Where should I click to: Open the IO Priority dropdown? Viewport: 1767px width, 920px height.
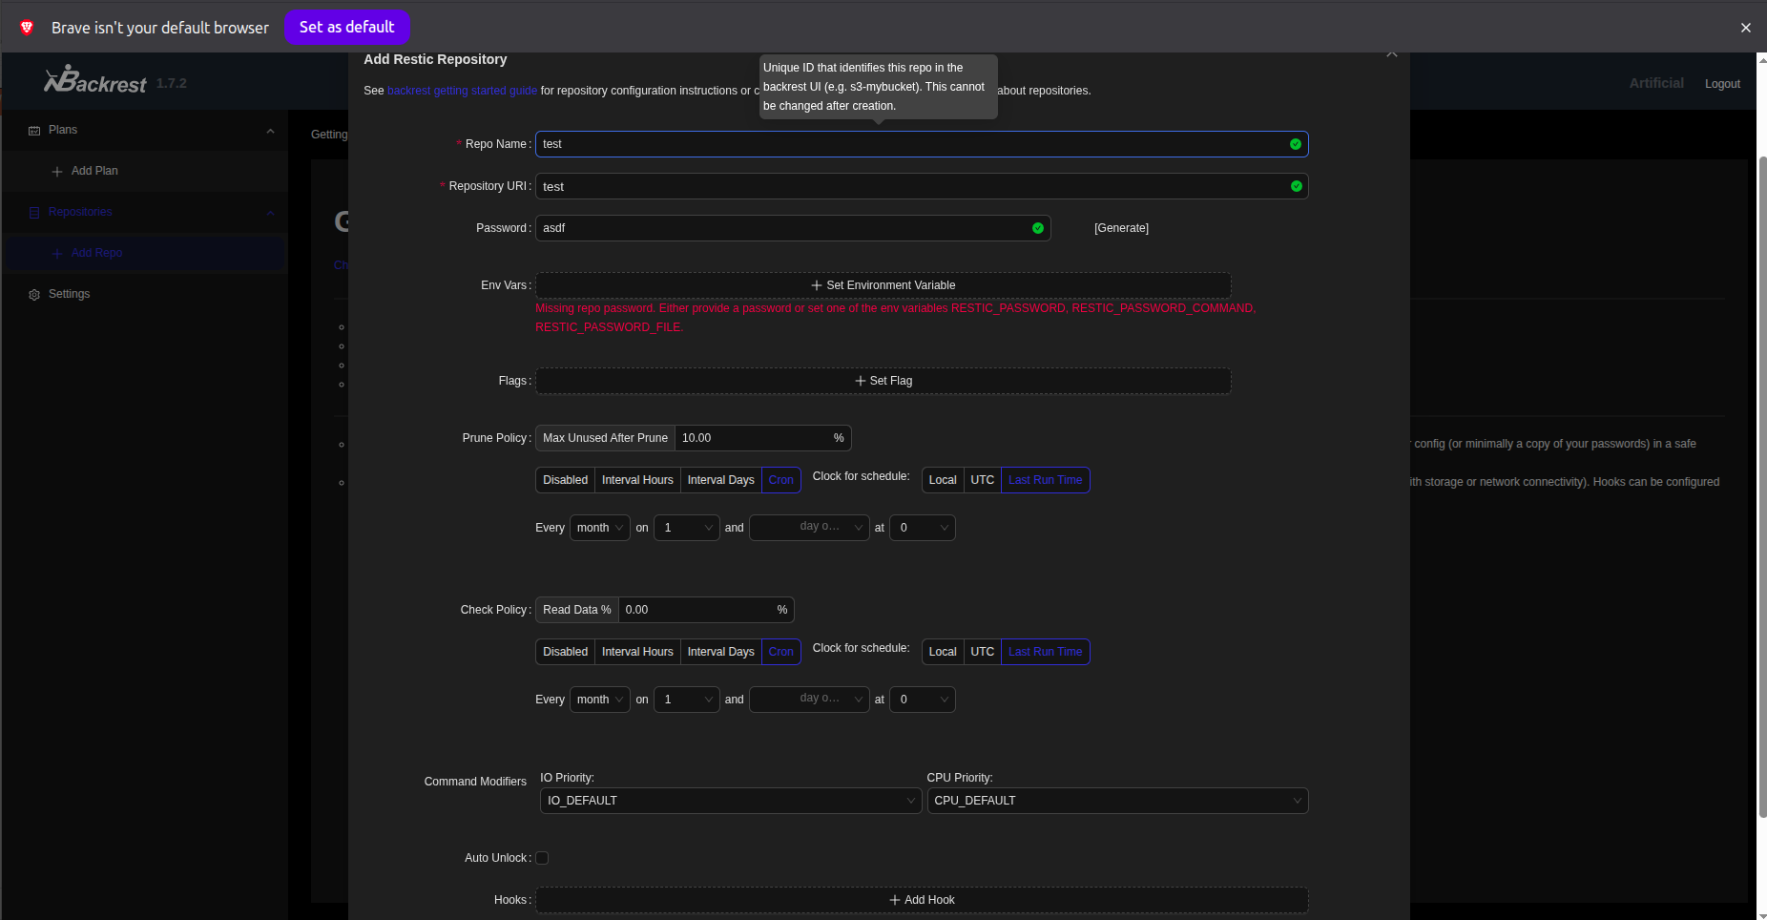[731, 801]
